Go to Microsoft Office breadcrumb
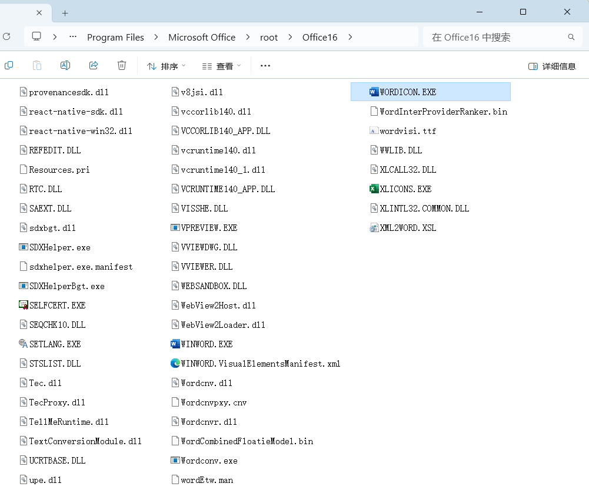Viewport: 589px width, 490px height. coord(202,37)
